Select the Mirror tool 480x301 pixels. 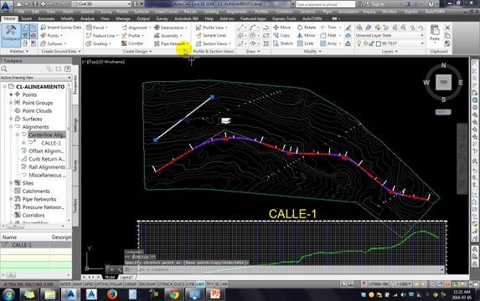tap(306, 35)
